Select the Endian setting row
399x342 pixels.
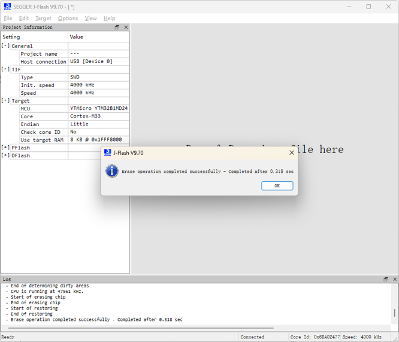pos(74,124)
